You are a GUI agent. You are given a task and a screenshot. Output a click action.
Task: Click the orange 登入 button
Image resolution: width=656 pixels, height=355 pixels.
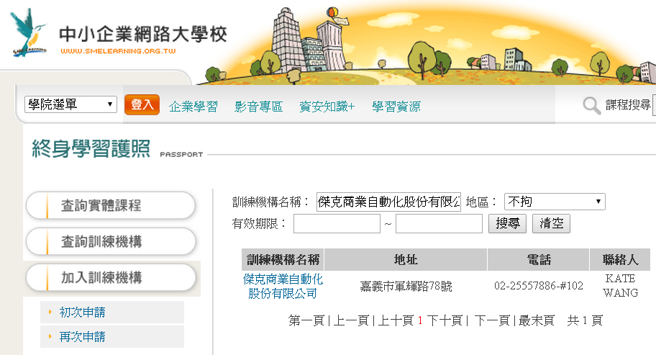point(142,104)
